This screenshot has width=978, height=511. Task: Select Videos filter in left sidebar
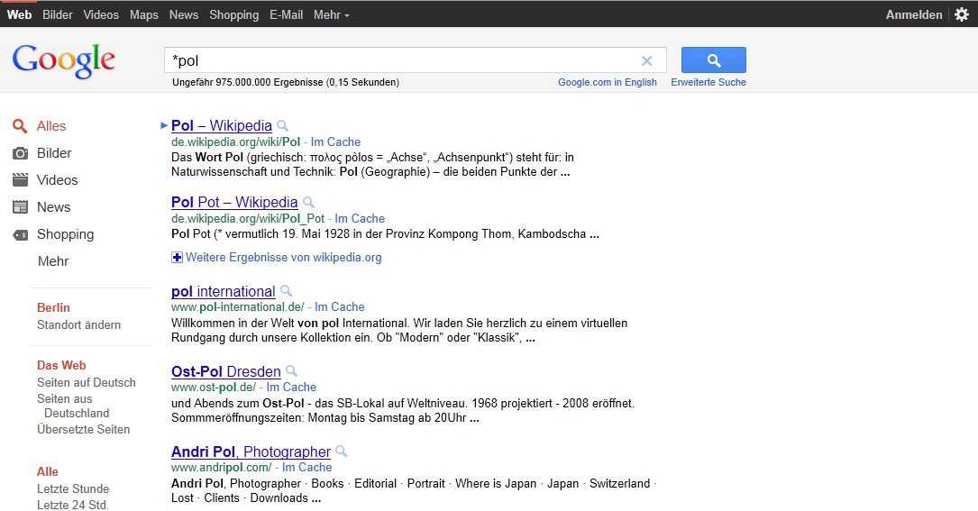coord(57,180)
